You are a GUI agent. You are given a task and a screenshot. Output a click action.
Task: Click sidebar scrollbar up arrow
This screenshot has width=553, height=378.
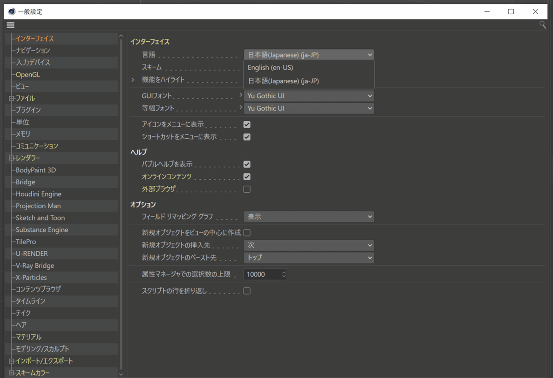point(121,36)
